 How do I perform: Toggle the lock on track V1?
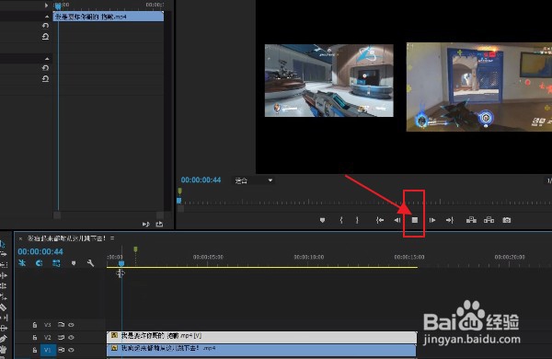point(35,350)
